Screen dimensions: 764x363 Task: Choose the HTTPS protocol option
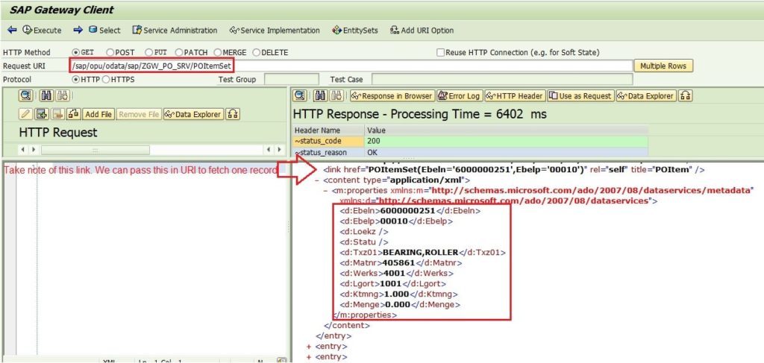(x=106, y=79)
